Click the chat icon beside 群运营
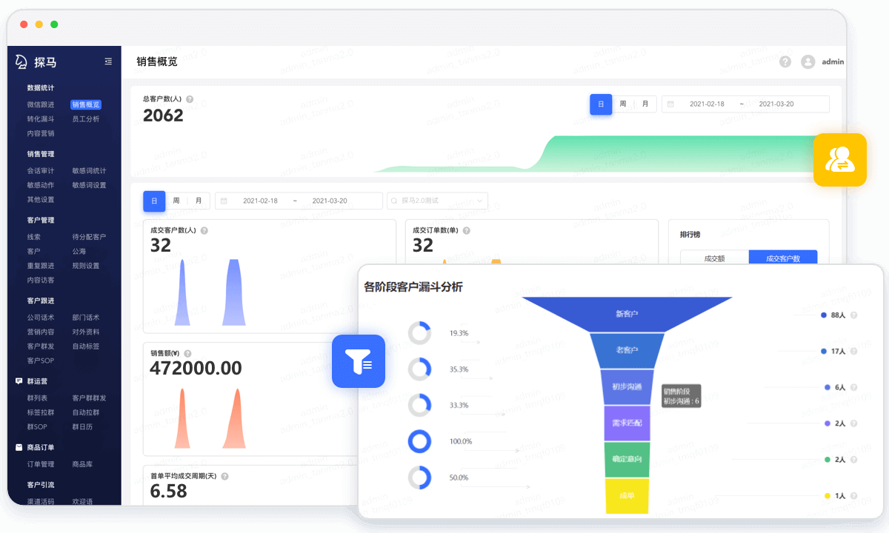The height and width of the screenshot is (533, 889). click(x=19, y=381)
